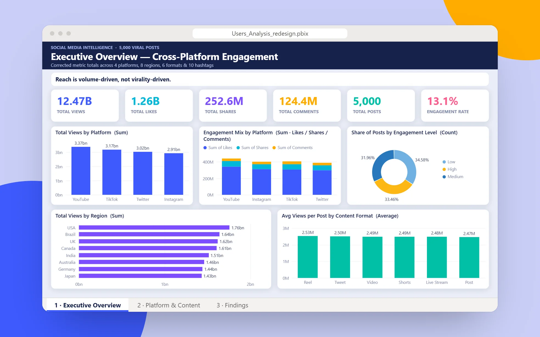Go to the Findings tab
Viewport: 540px width, 337px height.
232,305
